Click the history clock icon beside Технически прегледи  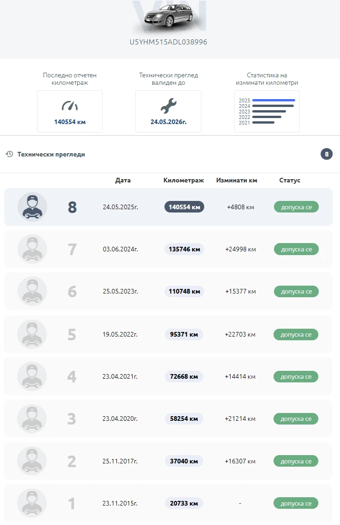9,154
